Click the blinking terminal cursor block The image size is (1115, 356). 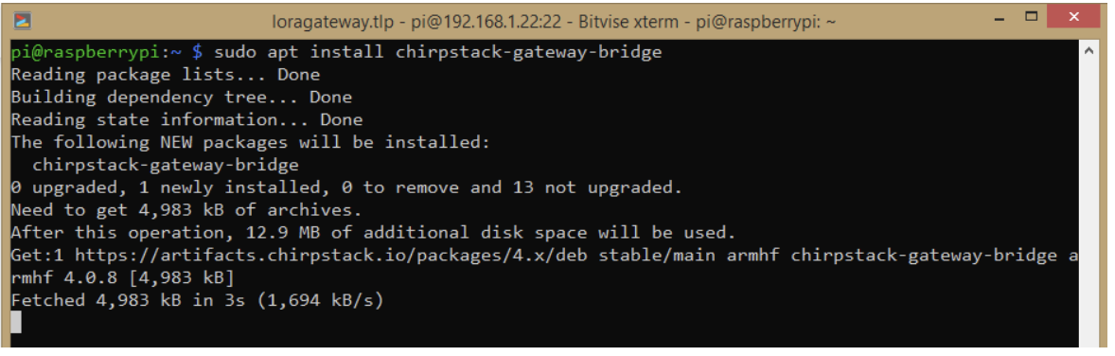pos(16,323)
